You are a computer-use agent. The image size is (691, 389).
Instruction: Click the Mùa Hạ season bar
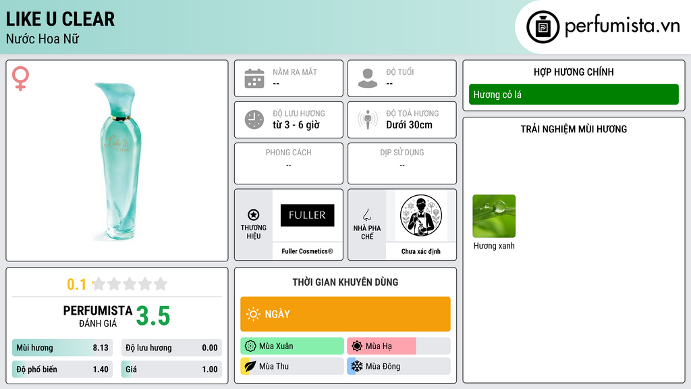399,346
